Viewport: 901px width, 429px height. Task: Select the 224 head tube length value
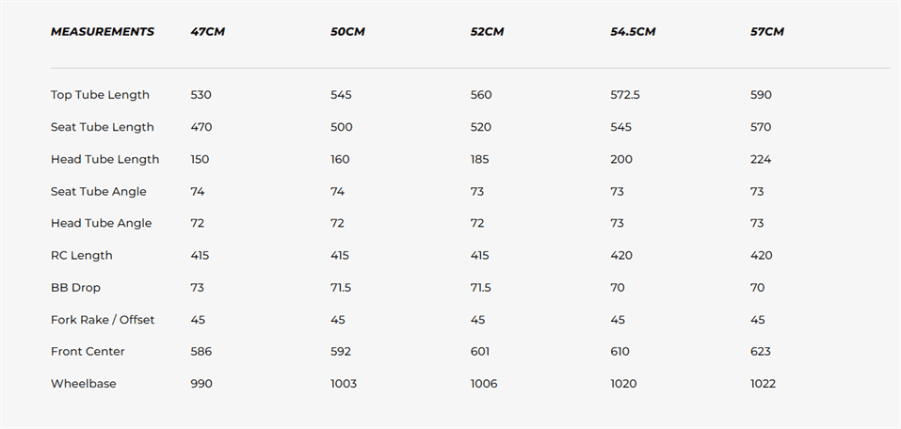[761, 159]
